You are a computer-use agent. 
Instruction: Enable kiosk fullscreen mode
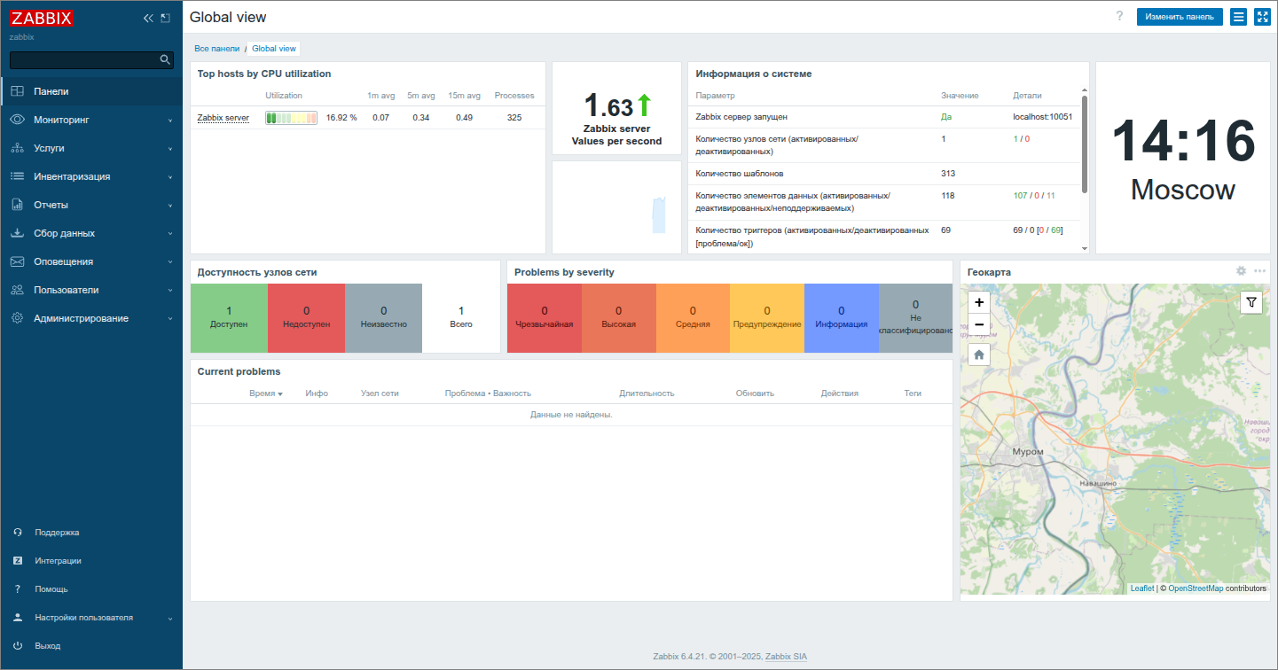pos(1263,17)
